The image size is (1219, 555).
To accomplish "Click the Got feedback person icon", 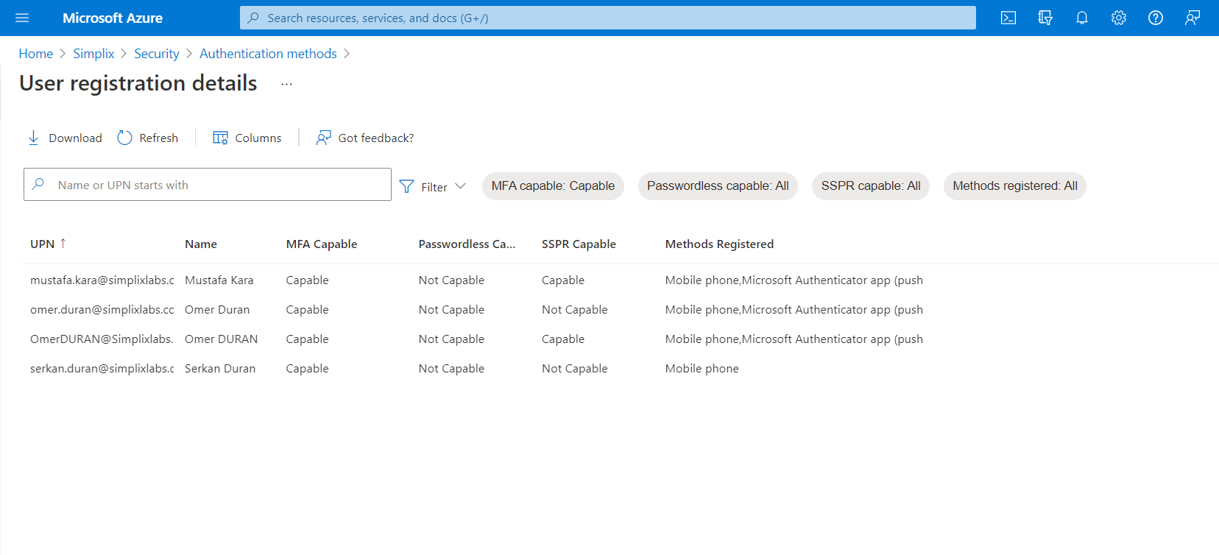I will click(323, 138).
